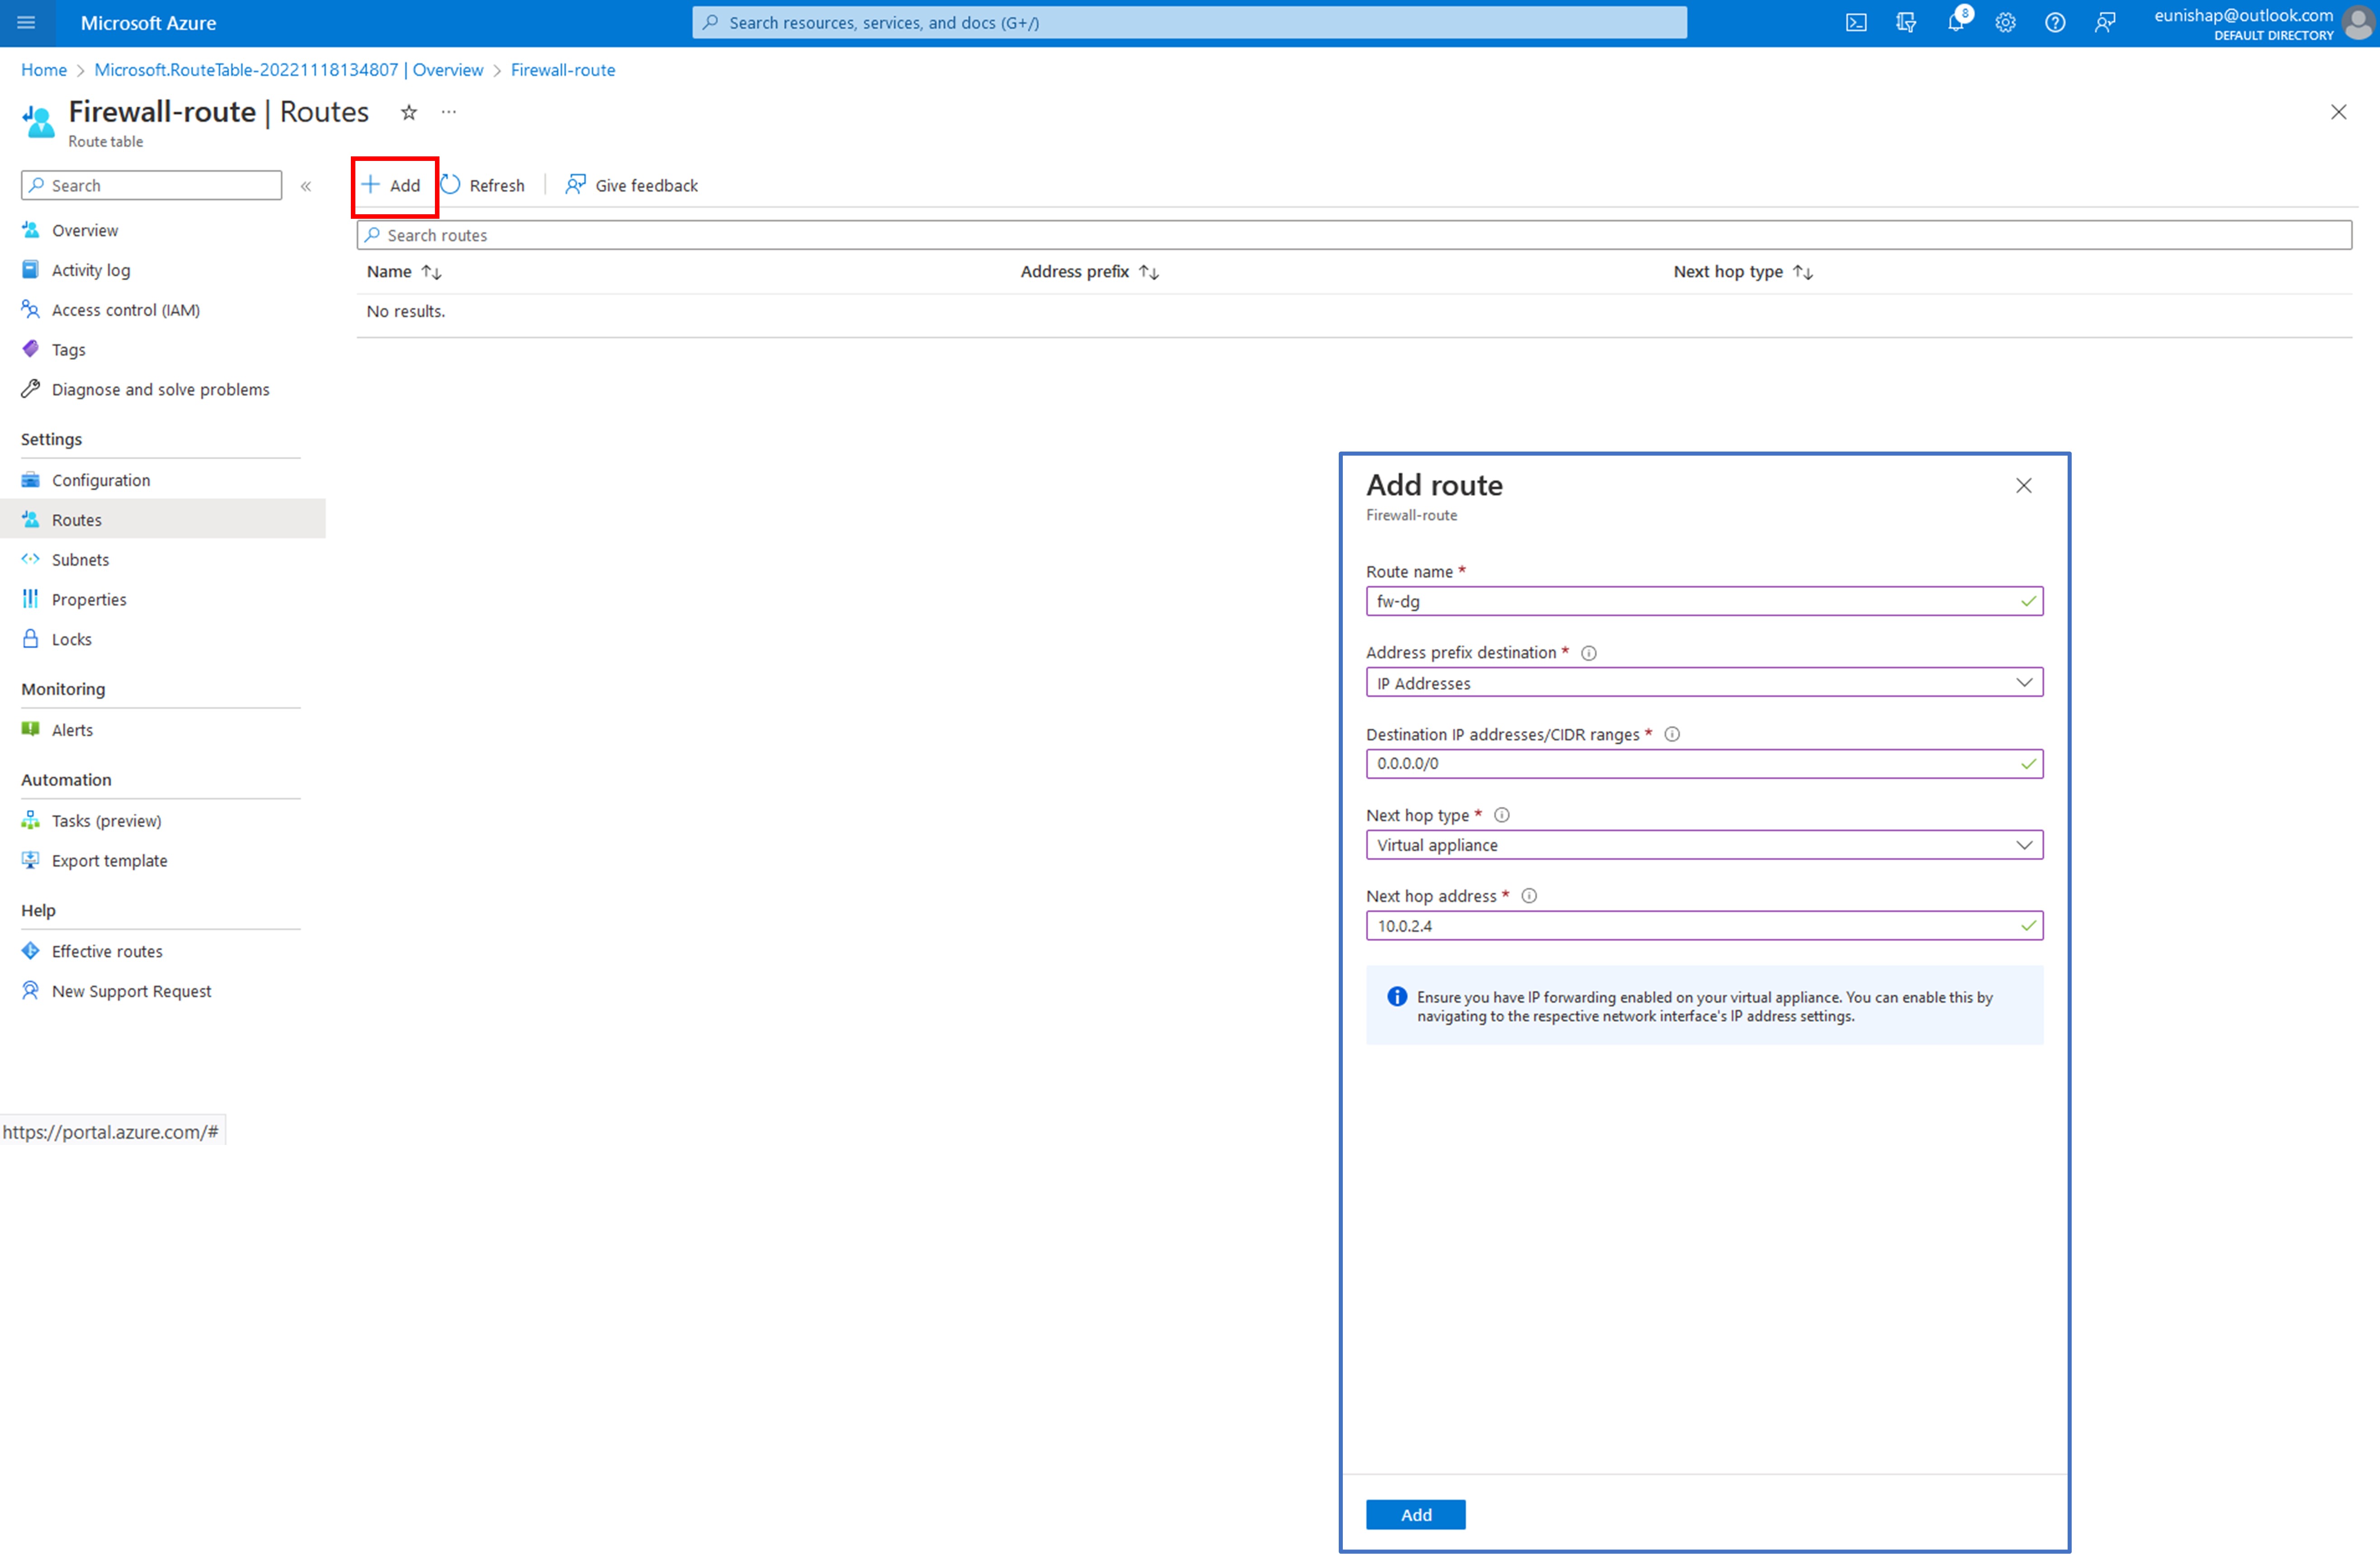Image resolution: width=2380 pixels, height=1554 pixels.
Task: Click Refresh in the toolbar
Action: click(x=484, y=186)
